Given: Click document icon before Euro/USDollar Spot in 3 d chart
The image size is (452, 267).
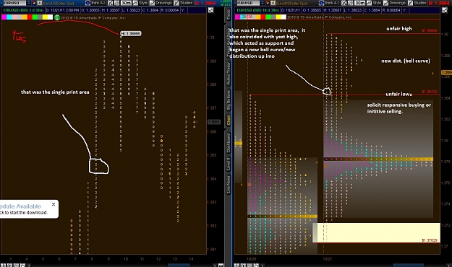Looking at the screenshot, I should click(40, 3).
